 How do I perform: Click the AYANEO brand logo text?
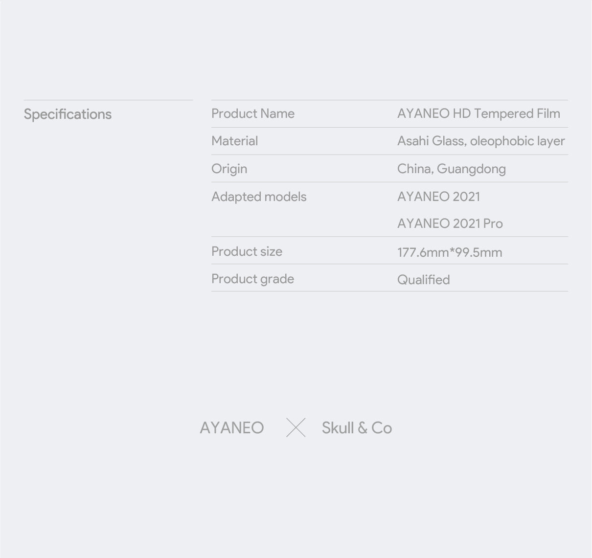[x=231, y=428]
